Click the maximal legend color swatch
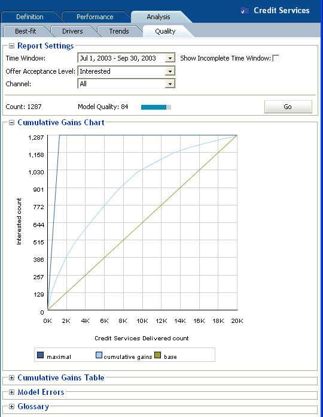This screenshot has height=417, width=323. 40,355
